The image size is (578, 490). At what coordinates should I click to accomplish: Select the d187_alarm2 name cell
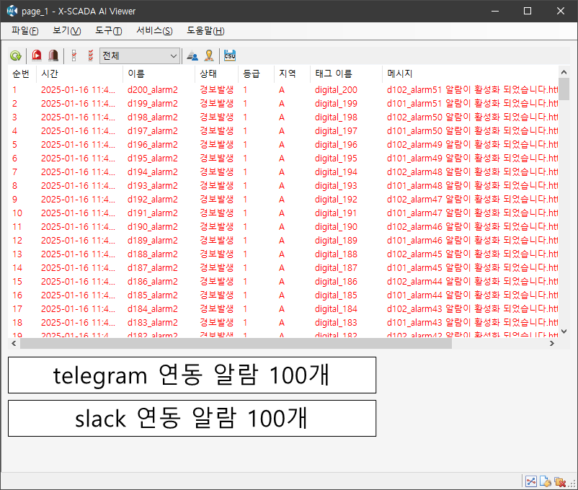(x=153, y=267)
